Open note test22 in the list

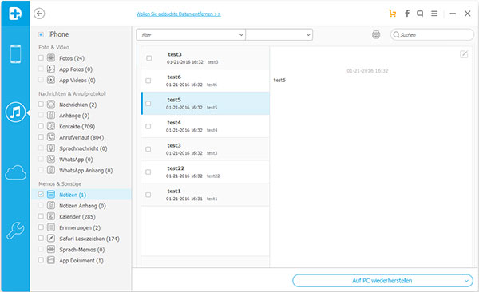[205, 172]
